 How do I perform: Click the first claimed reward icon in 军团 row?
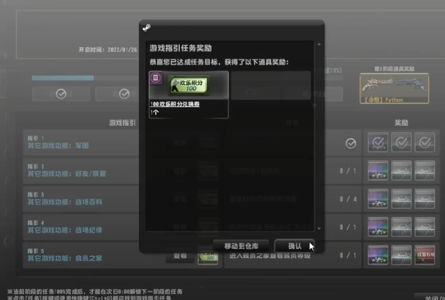click(378, 142)
